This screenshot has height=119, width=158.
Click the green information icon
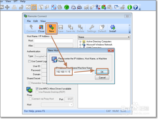[x=130, y=7]
